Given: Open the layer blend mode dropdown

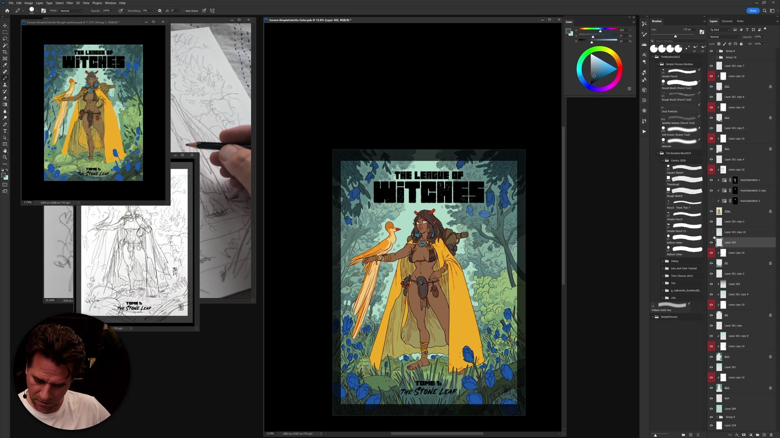Looking at the screenshot, I should coord(724,37).
